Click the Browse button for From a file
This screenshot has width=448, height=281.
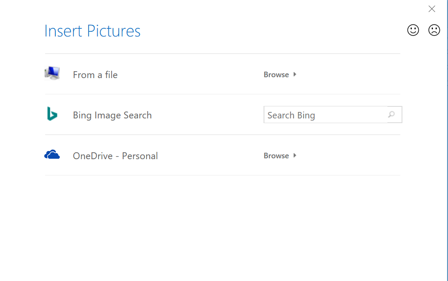click(276, 74)
